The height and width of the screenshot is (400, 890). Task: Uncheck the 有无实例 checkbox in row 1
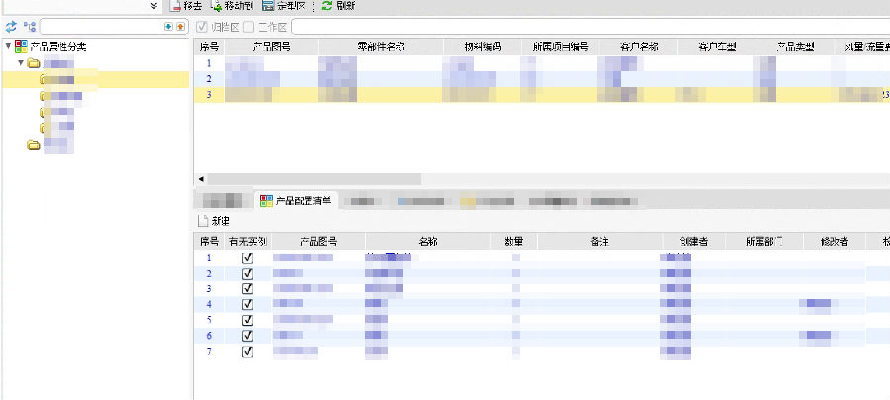(247, 258)
